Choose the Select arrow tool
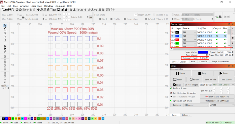Viewport: 235px width, 124px height. click(5, 25)
